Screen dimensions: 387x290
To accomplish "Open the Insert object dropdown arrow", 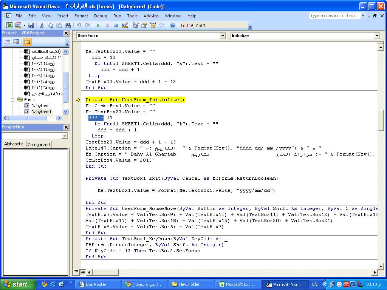I will (24, 25).
